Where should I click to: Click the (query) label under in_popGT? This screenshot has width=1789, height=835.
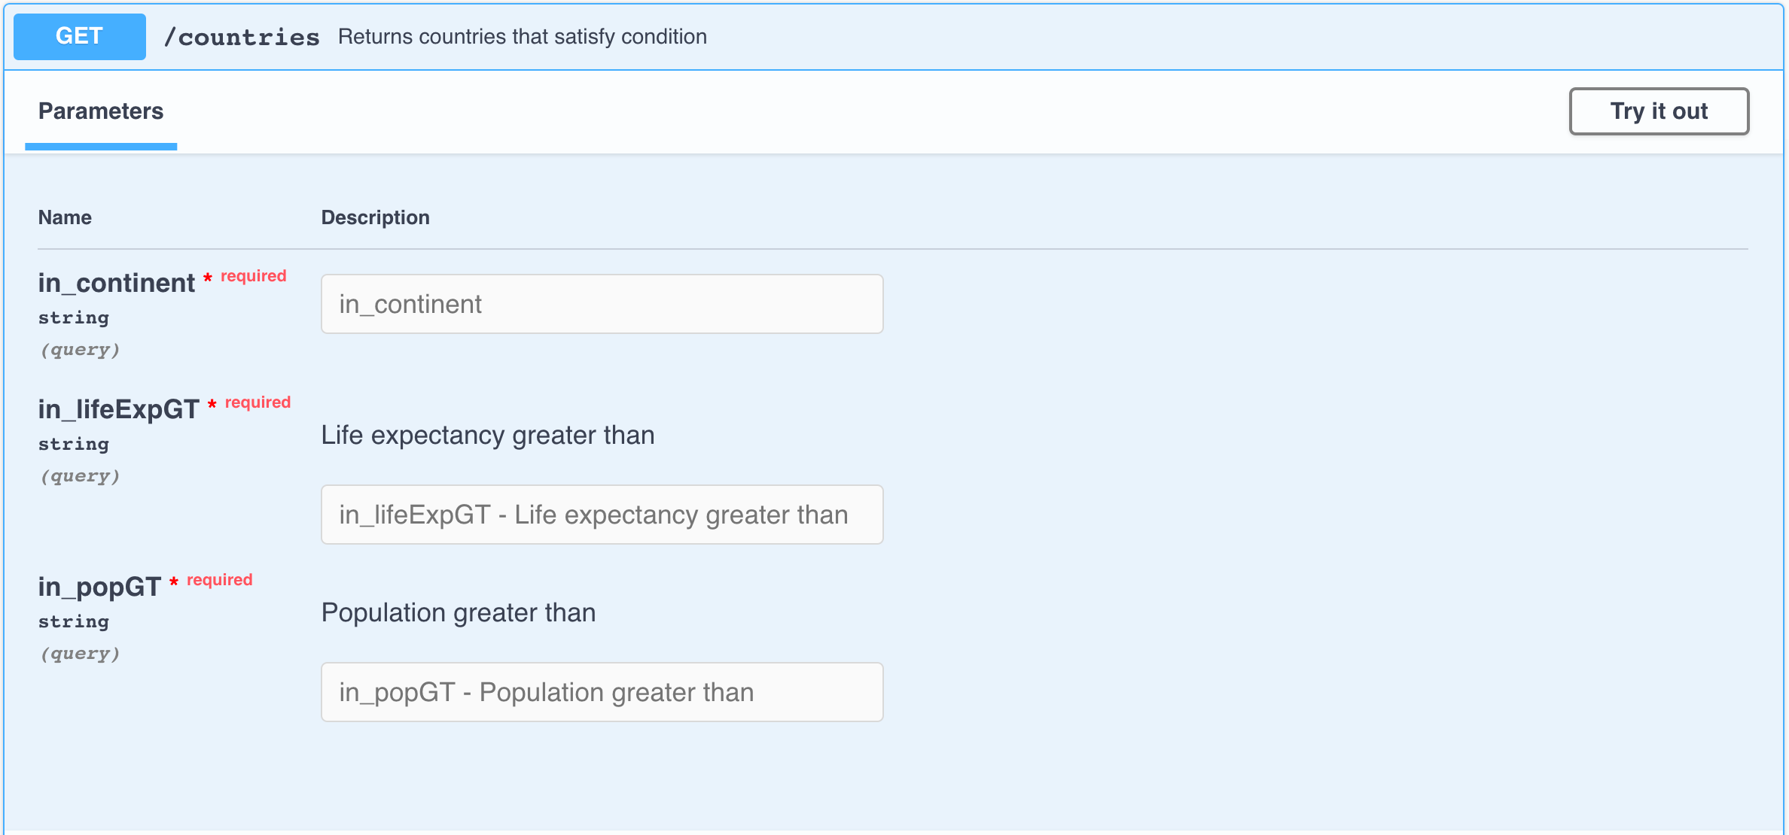80,654
